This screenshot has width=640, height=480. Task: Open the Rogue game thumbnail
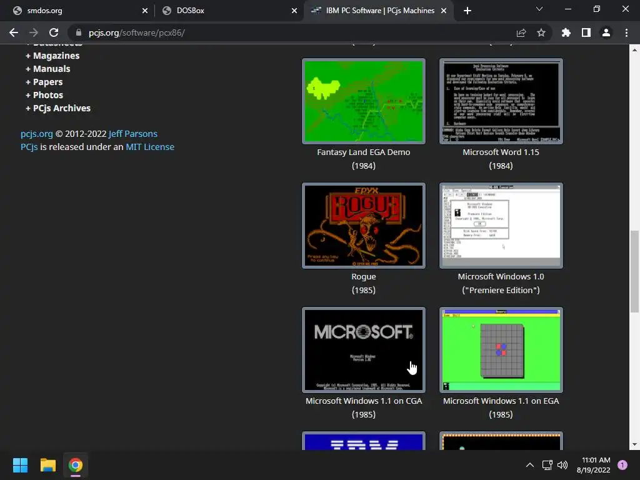point(364,226)
